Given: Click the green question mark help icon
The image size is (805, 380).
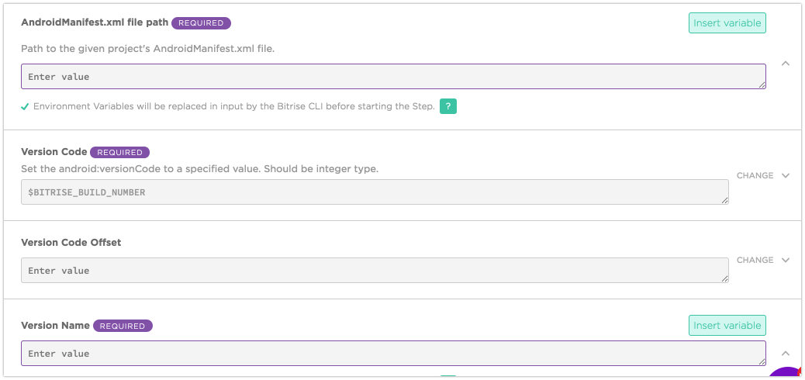Looking at the screenshot, I should tap(447, 106).
